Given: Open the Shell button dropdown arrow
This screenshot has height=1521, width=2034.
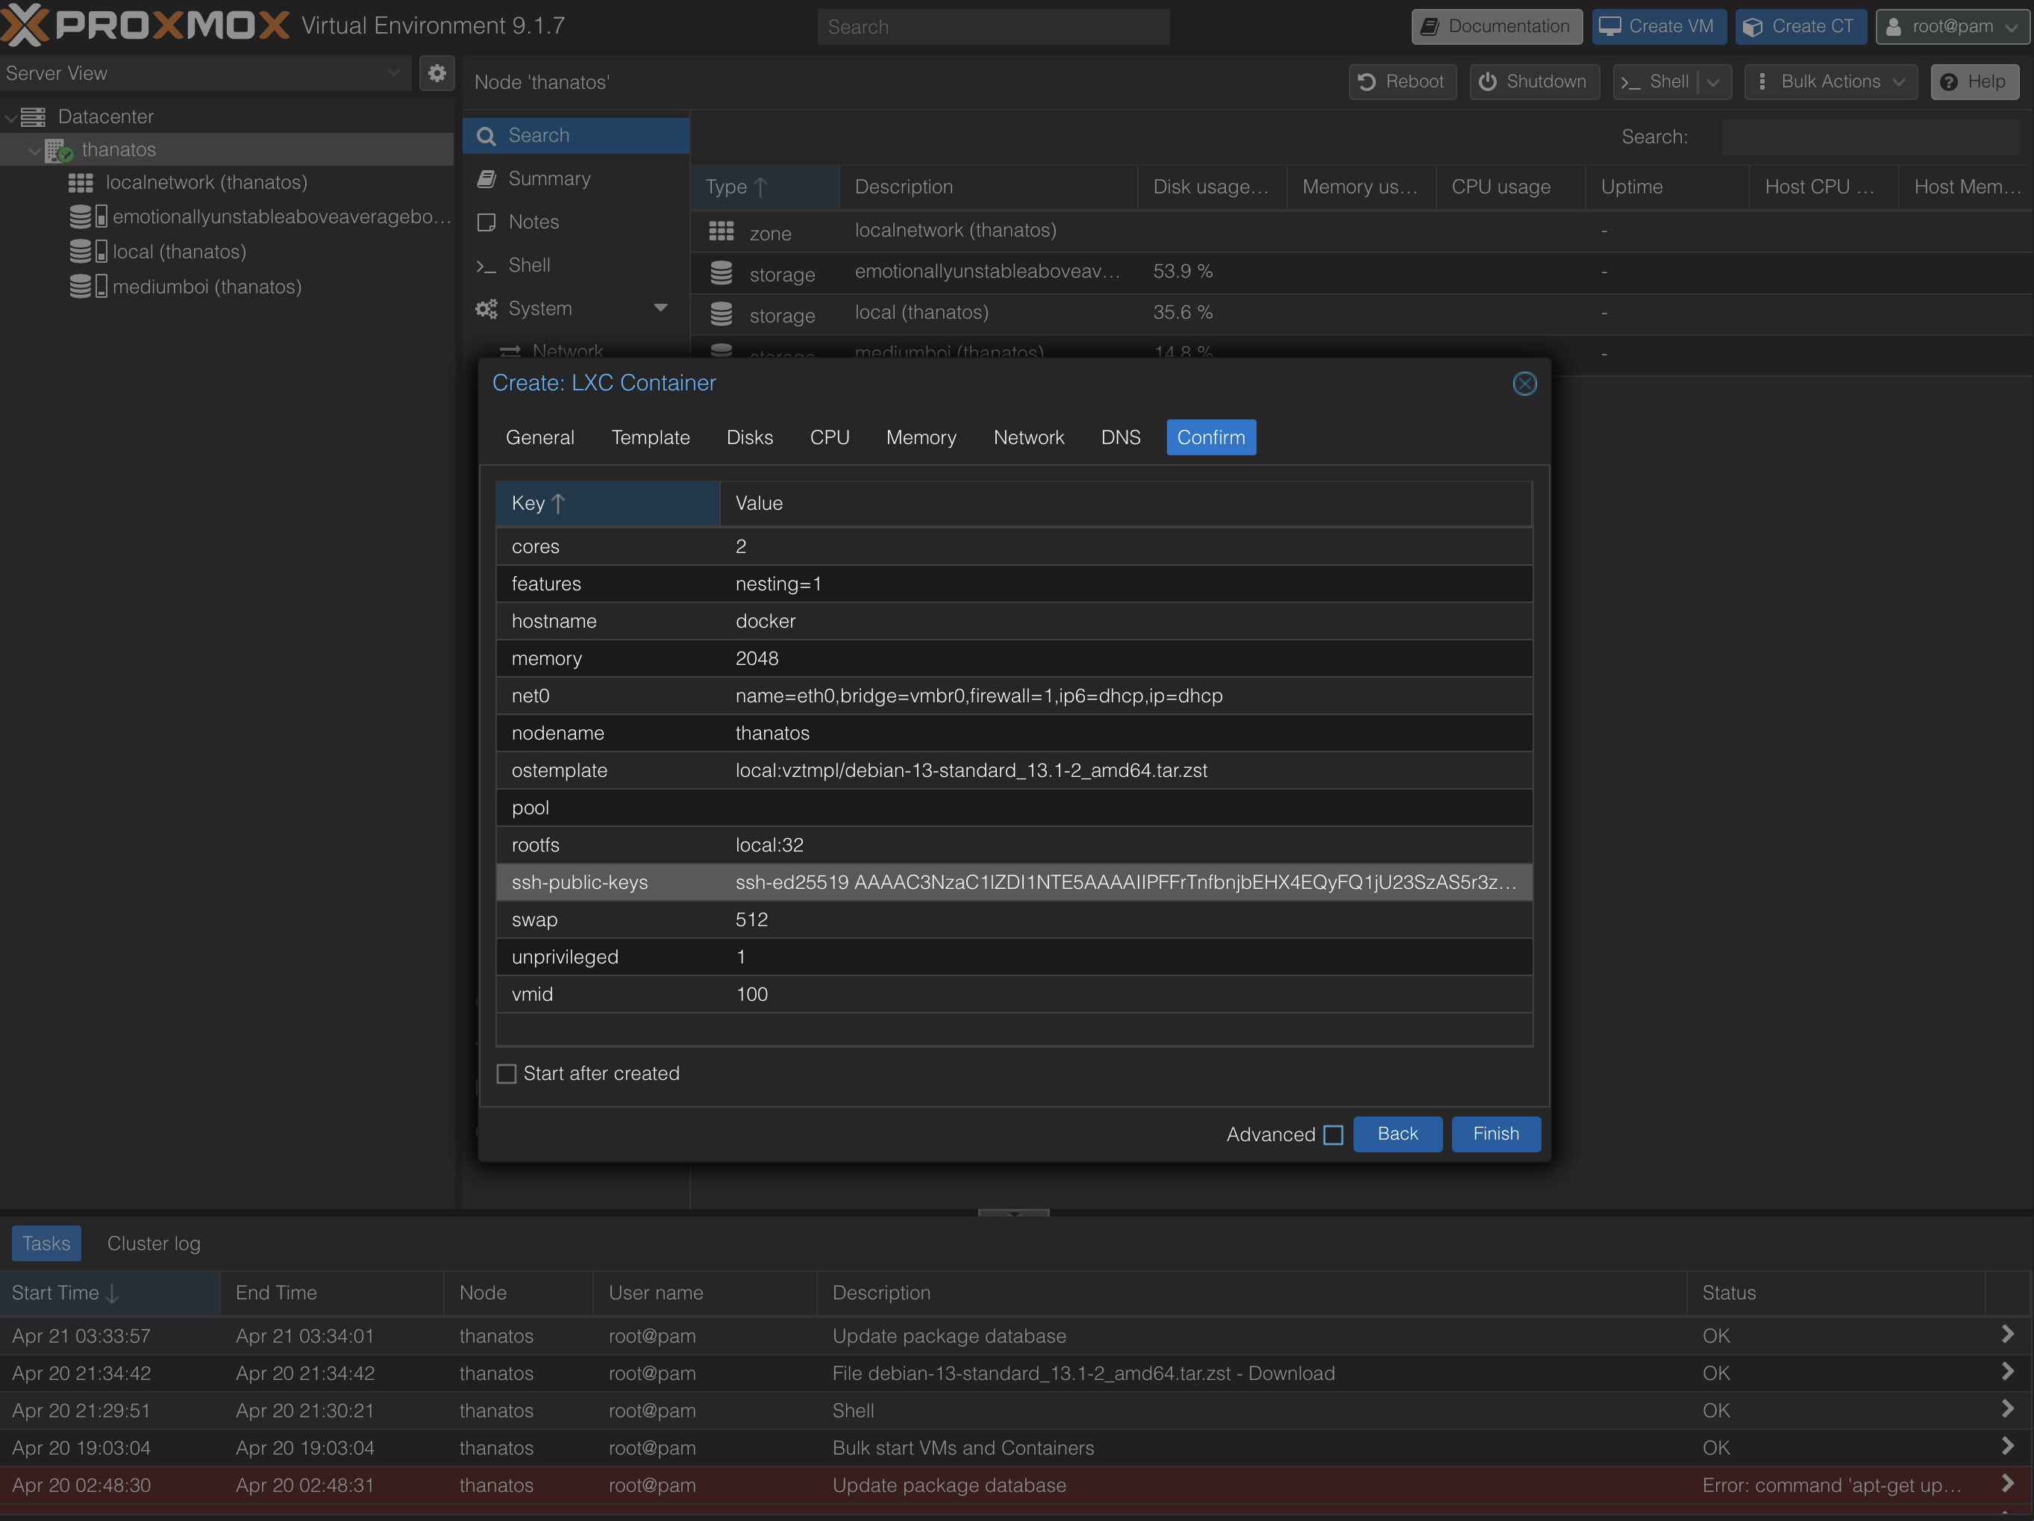Looking at the screenshot, I should [1713, 82].
